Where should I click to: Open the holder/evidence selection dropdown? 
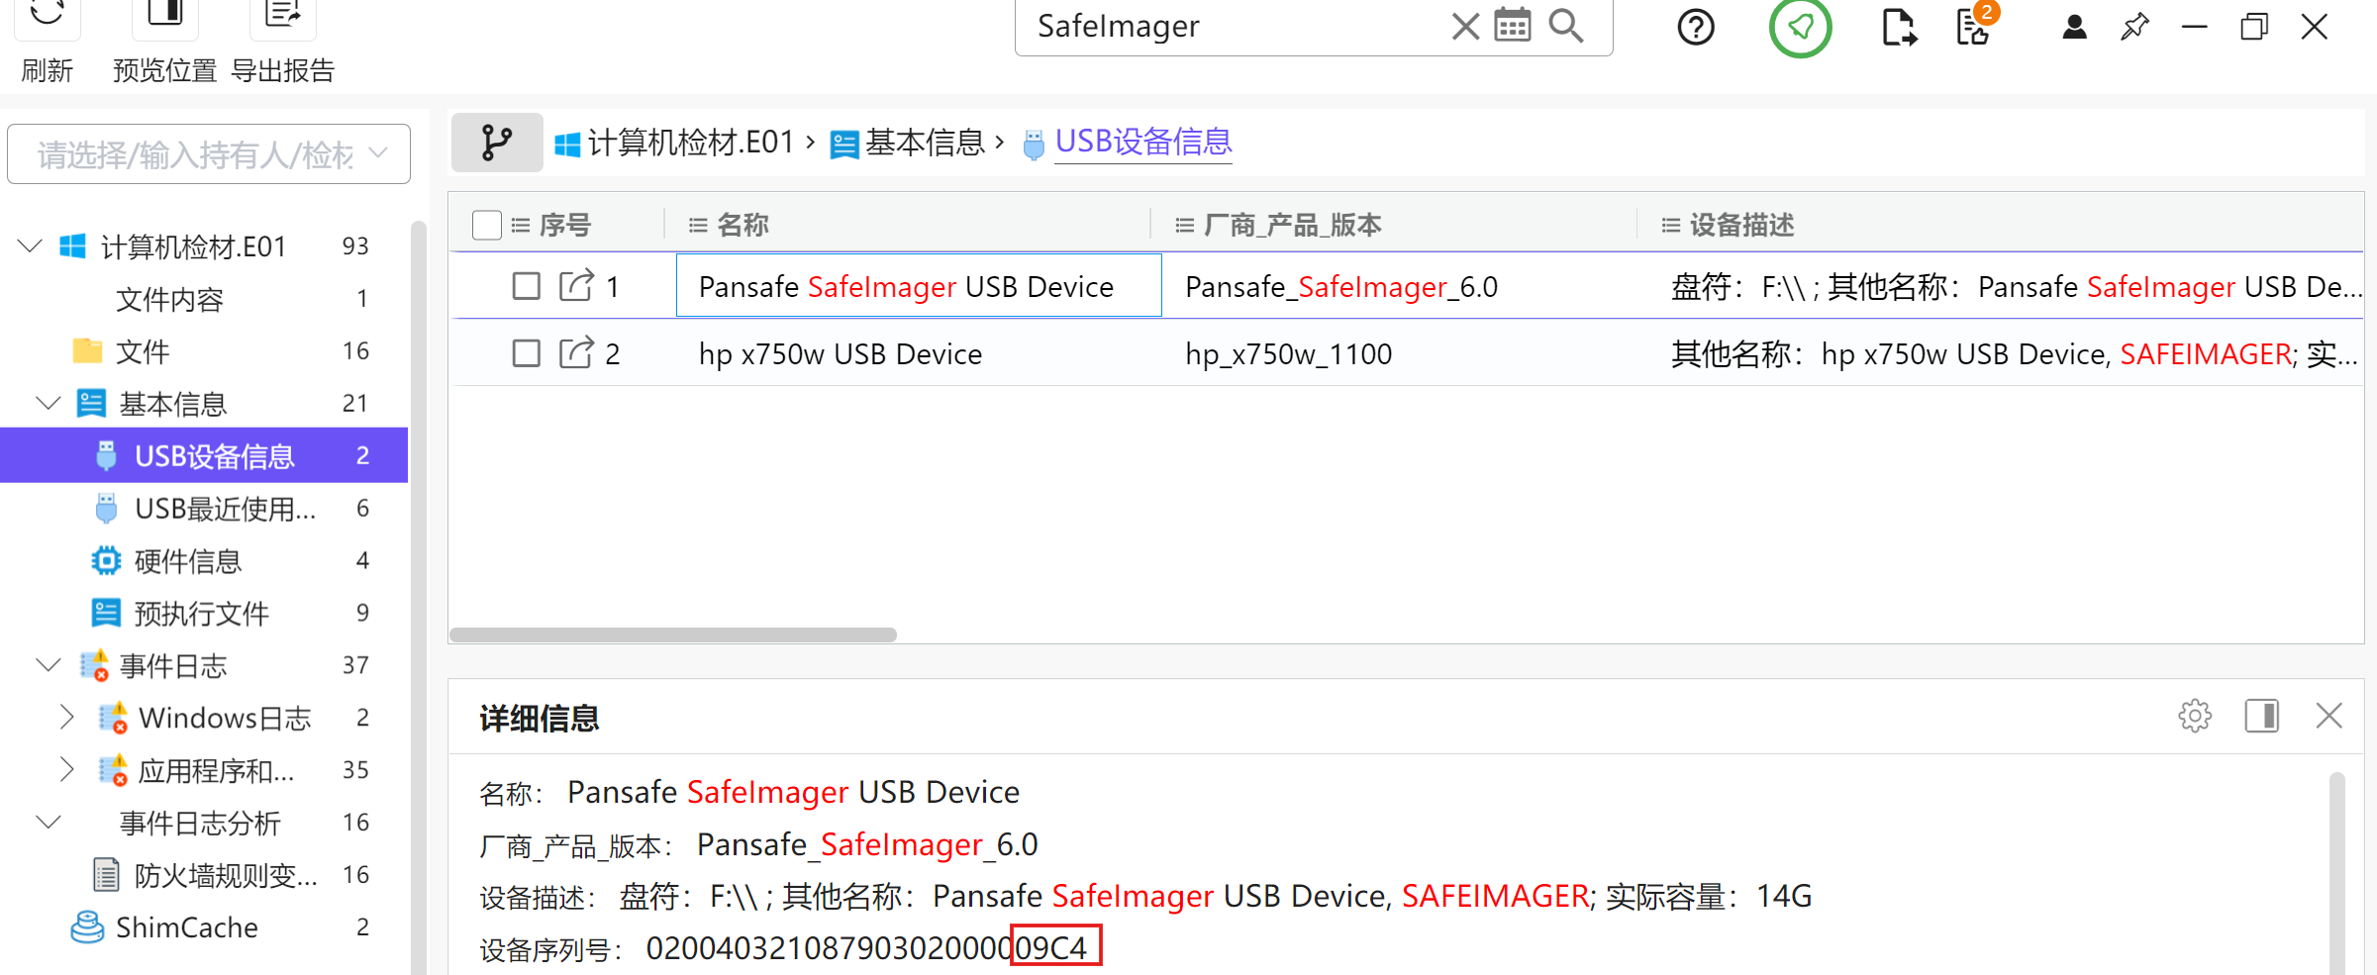pyautogui.click(x=209, y=154)
